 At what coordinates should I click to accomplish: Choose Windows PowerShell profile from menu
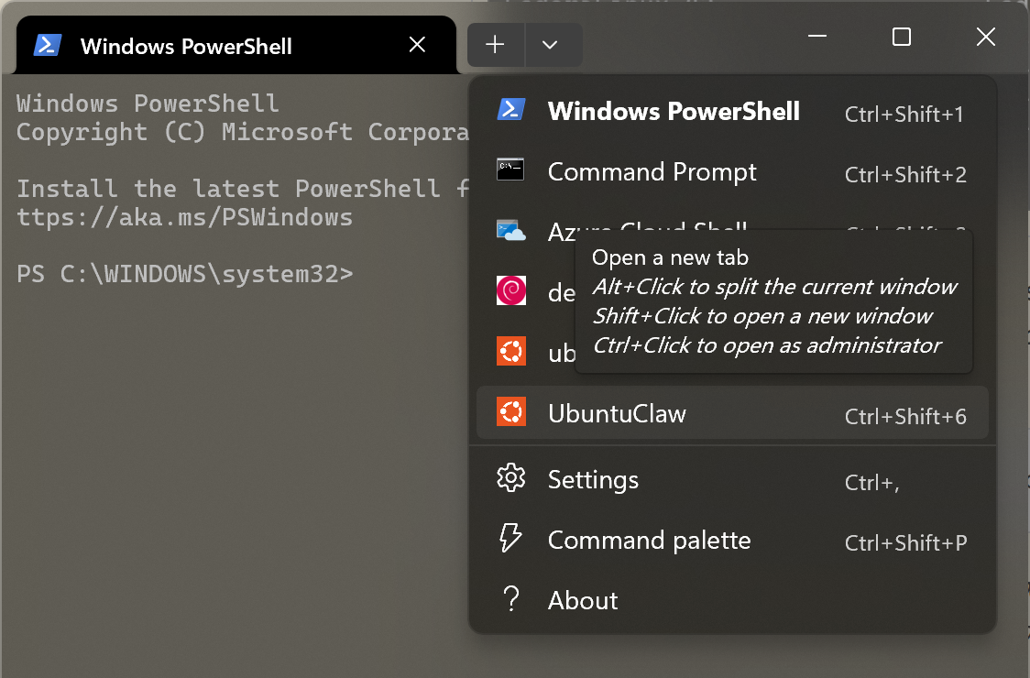pos(732,111)
